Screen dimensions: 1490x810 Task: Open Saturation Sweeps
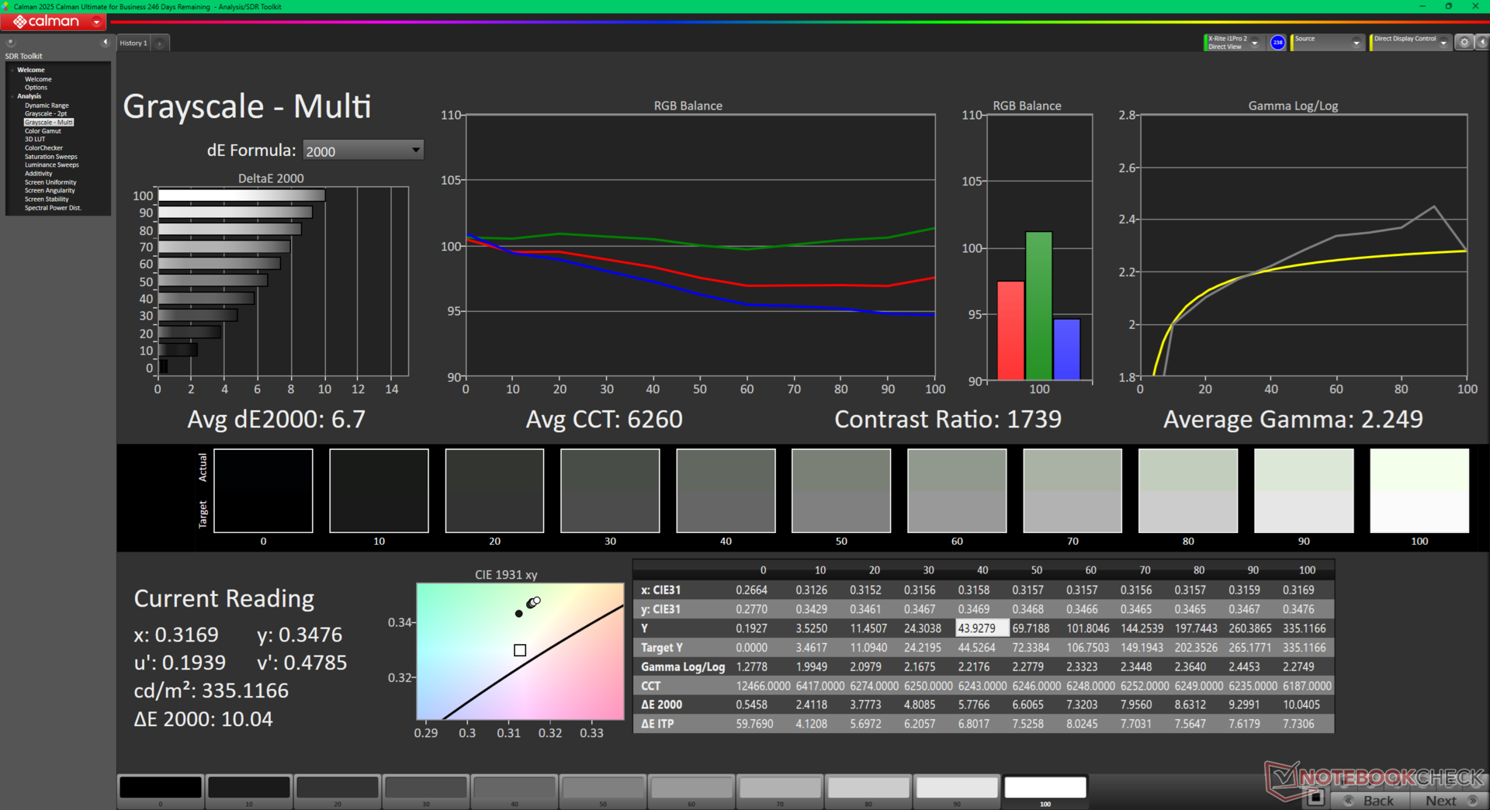tap(51, 157)
